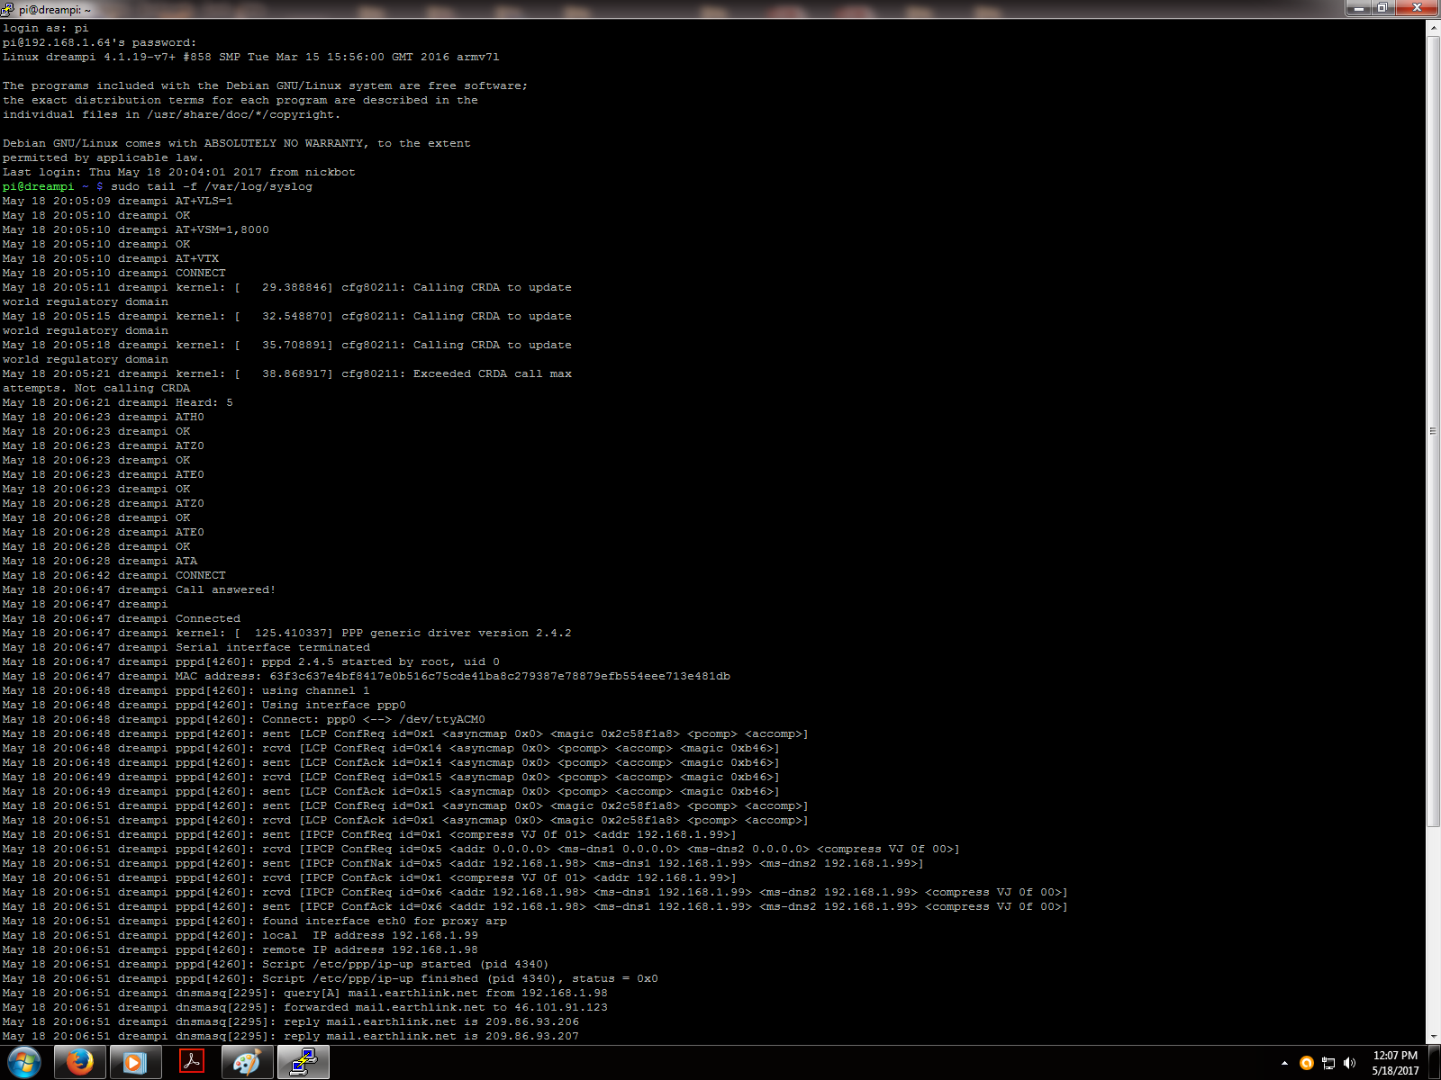The image size is (1441, 1080).
Task: Show hidden system tray icons
Action: 1284,1063
